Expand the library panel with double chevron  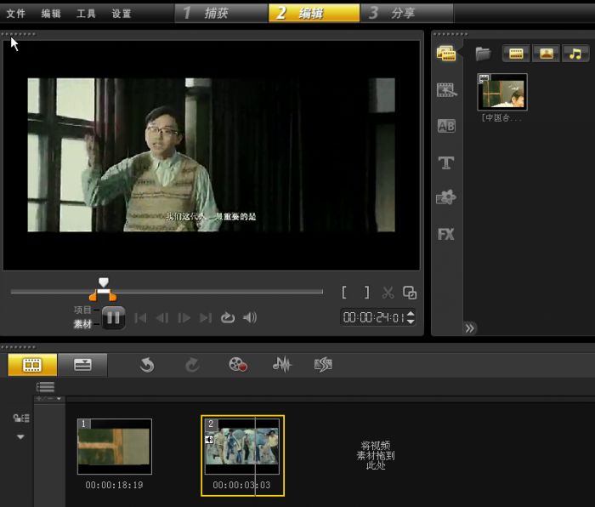[x=469, y=328]
